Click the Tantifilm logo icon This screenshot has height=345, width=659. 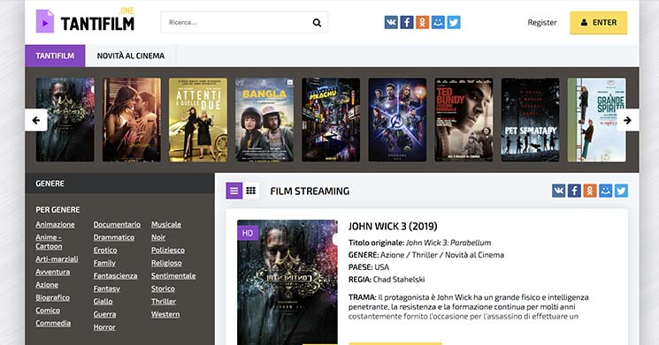(45, 21)
